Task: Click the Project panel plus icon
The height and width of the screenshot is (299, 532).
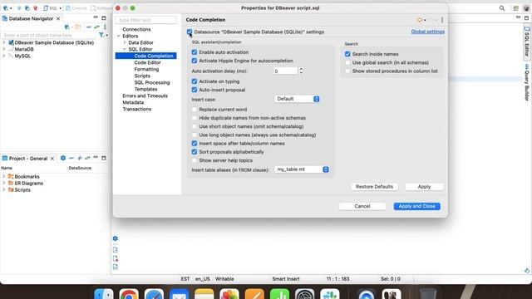Action: (80, 158)
